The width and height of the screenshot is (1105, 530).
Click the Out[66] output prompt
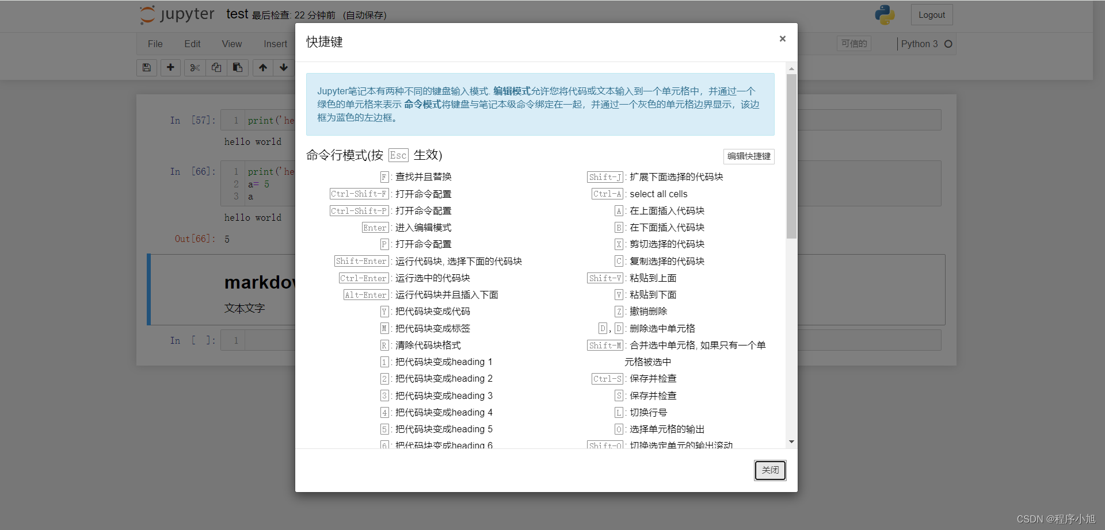tap(195, 239)
